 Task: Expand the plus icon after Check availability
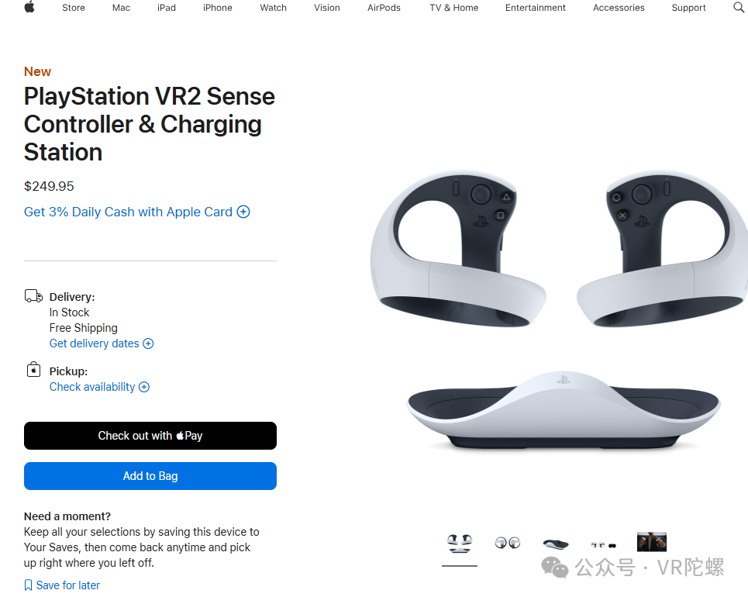pos(144,387)
